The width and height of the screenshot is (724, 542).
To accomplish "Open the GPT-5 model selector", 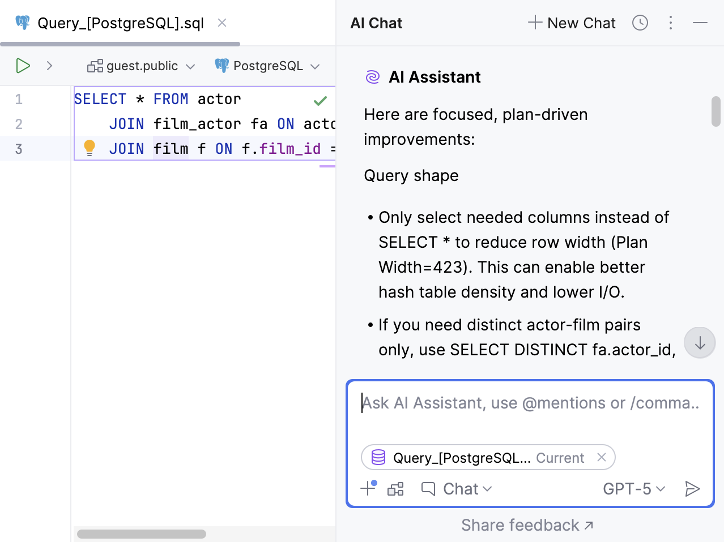I will pyautogui.click(x=633, y=488).
